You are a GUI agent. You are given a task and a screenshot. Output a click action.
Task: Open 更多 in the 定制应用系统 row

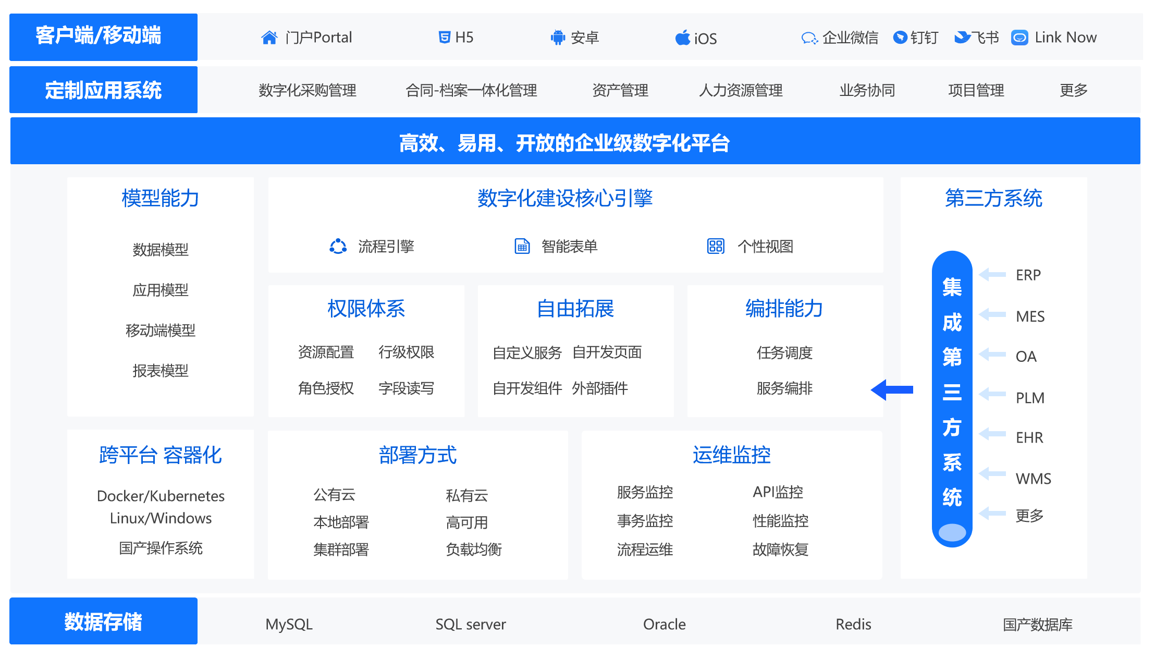coord(1074,90)
